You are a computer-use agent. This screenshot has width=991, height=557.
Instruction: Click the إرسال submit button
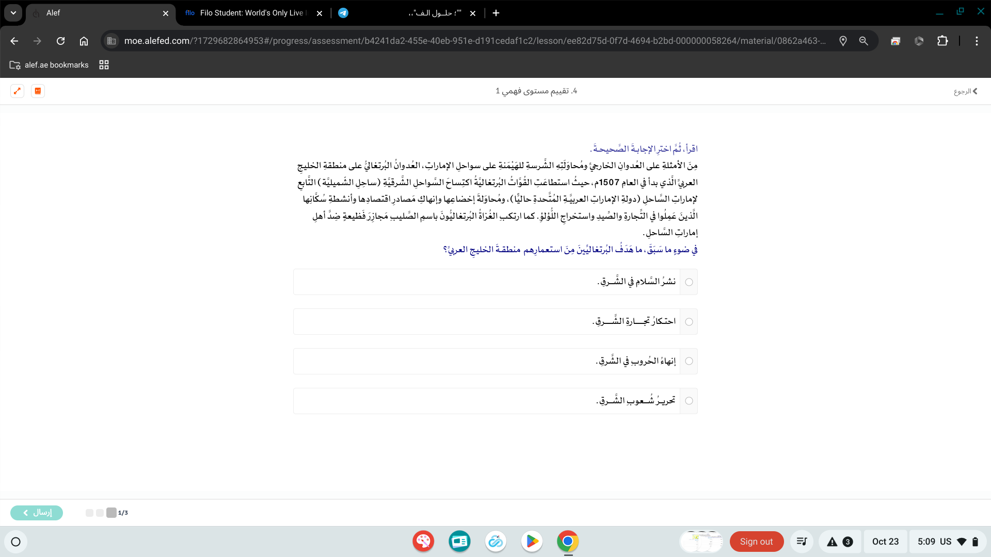37,513
